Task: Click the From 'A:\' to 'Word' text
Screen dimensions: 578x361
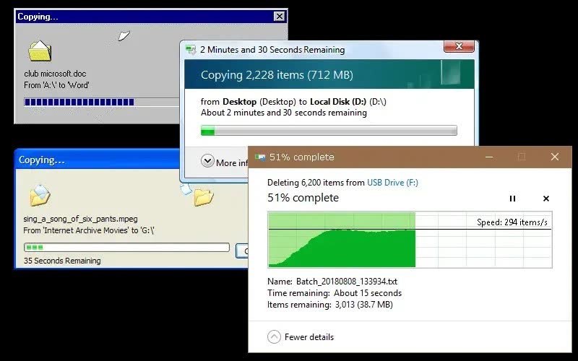Action: click(56, 85)
